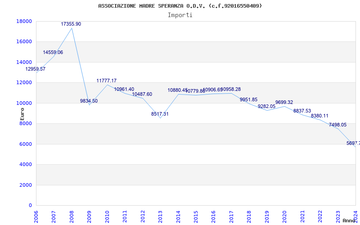This screenshot has height=225, width=360.
Task: Click the x-axis year 2020
Action: coord(284,216)
